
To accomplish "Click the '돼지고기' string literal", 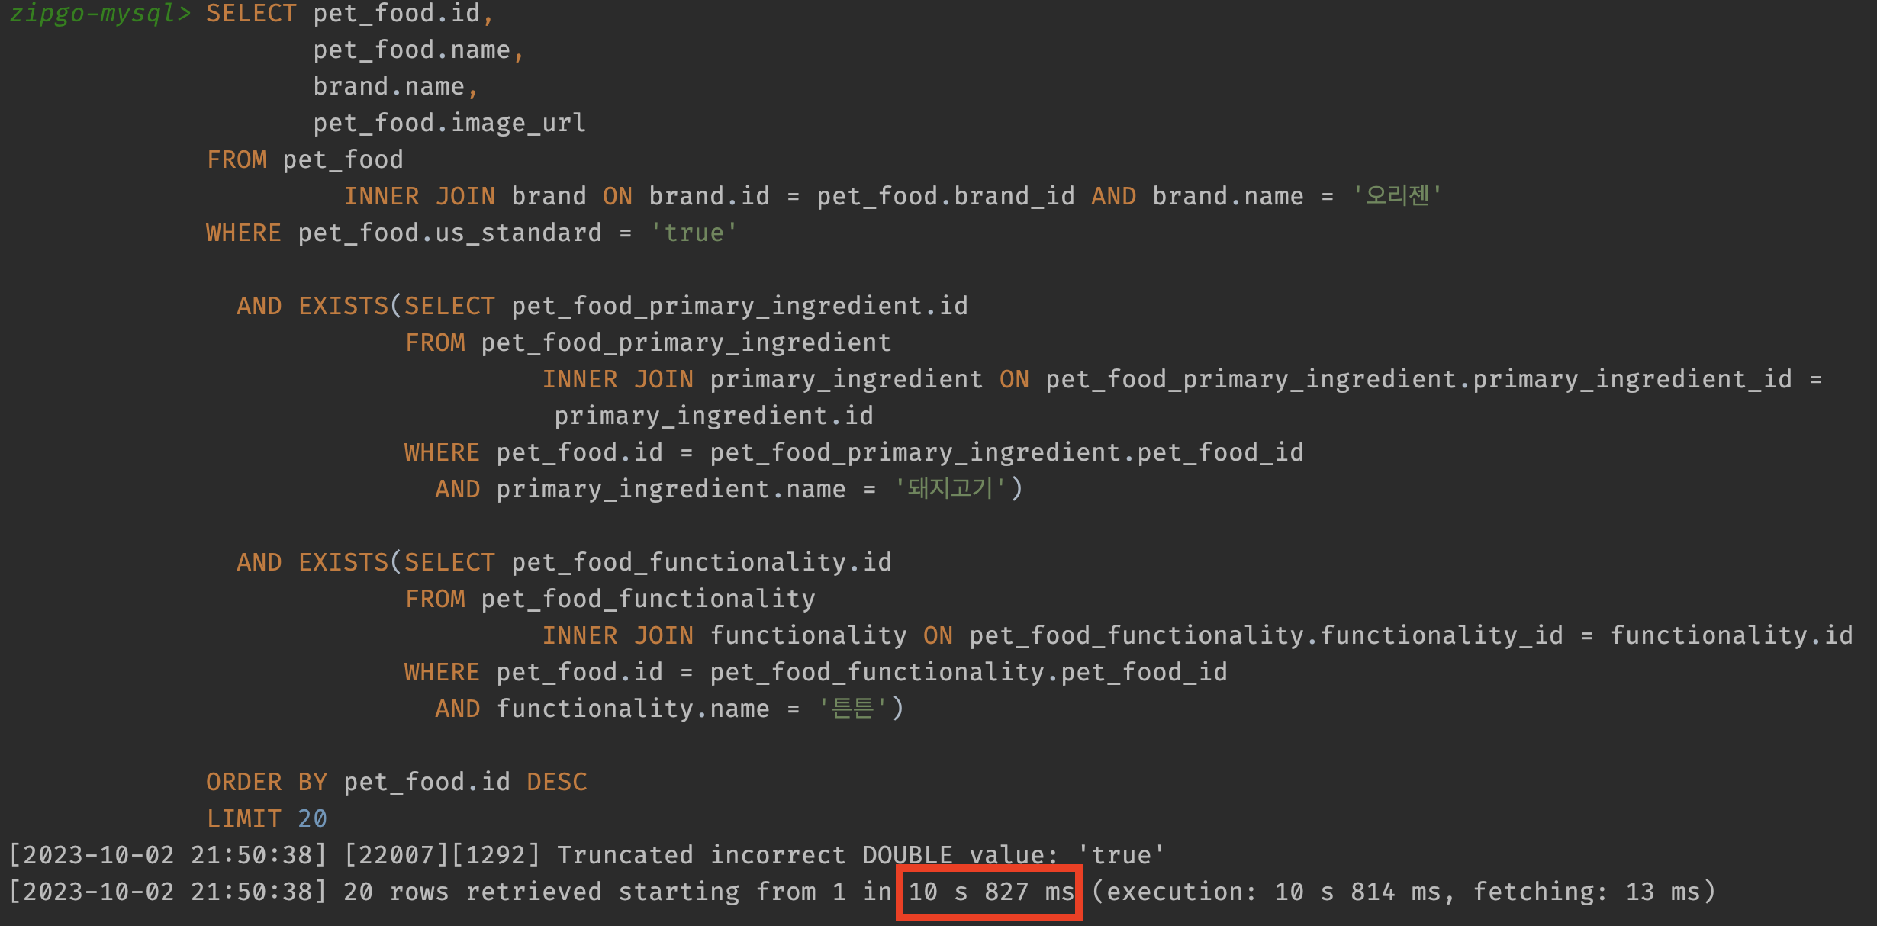I will (x=950, y=489).
